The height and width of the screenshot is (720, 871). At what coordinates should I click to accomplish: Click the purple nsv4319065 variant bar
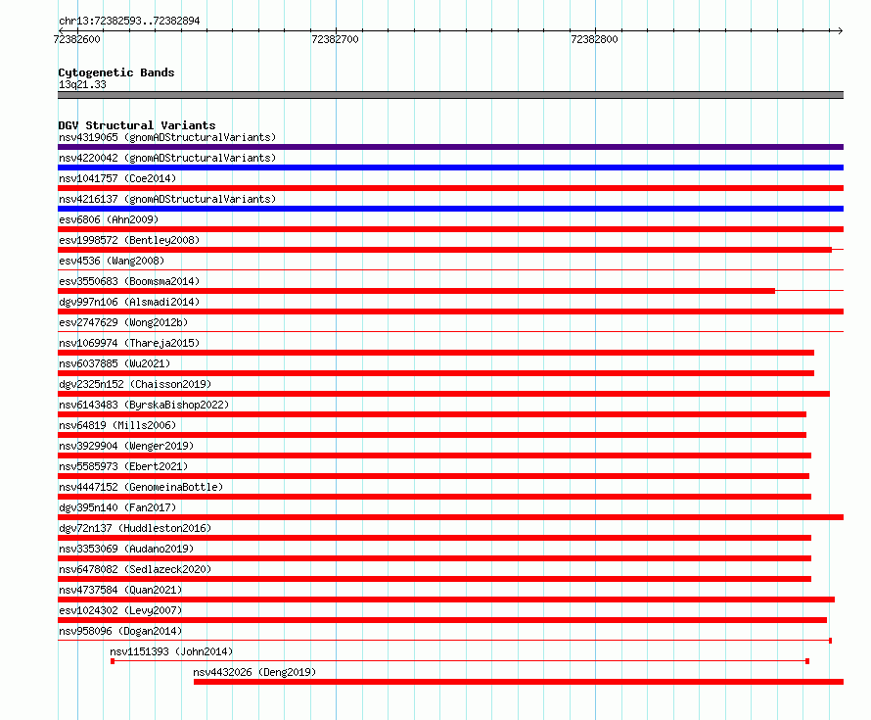coord(450,147)
